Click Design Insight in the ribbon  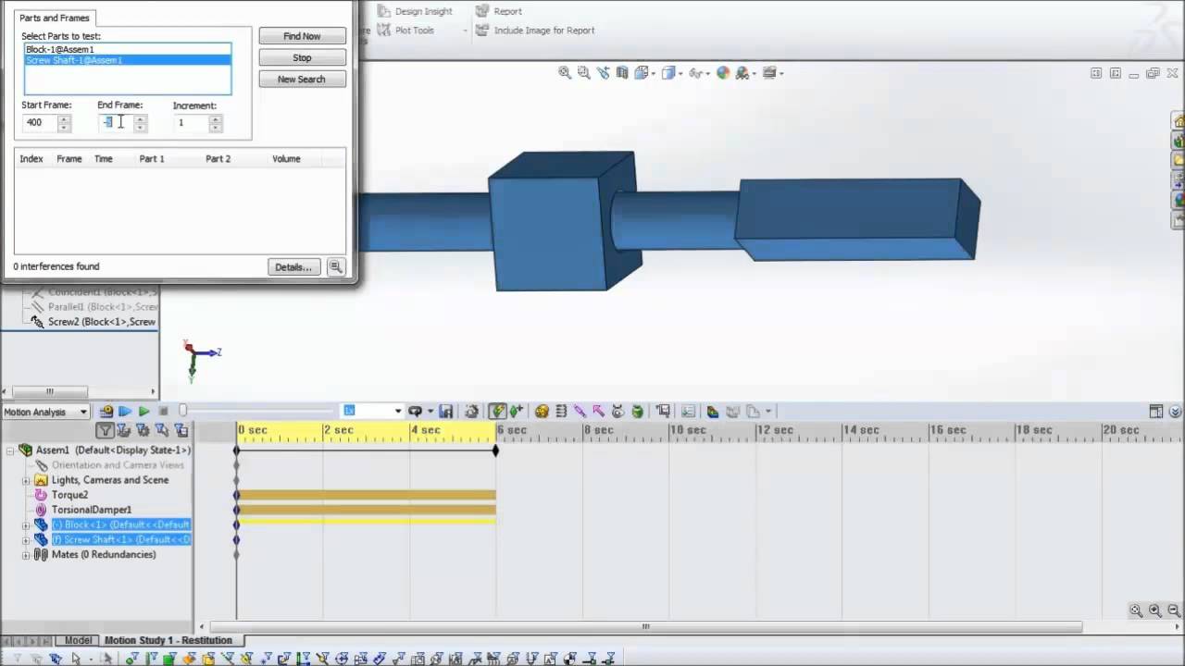pyautogui.click(x=415, y=11)
